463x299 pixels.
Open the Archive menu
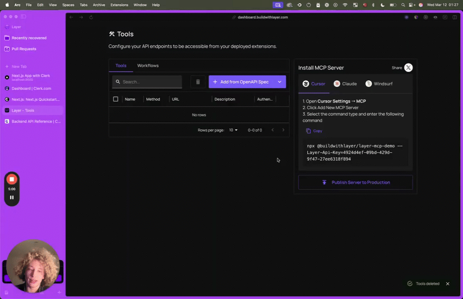[x=99, y=5]
